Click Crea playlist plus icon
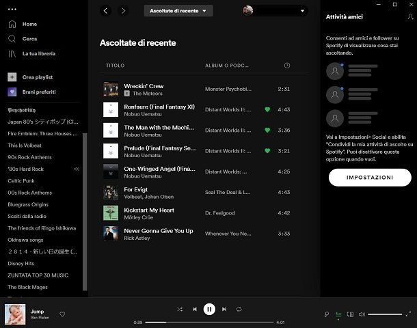This screenshot has height=328, width=417. click(x=12, y=77)
